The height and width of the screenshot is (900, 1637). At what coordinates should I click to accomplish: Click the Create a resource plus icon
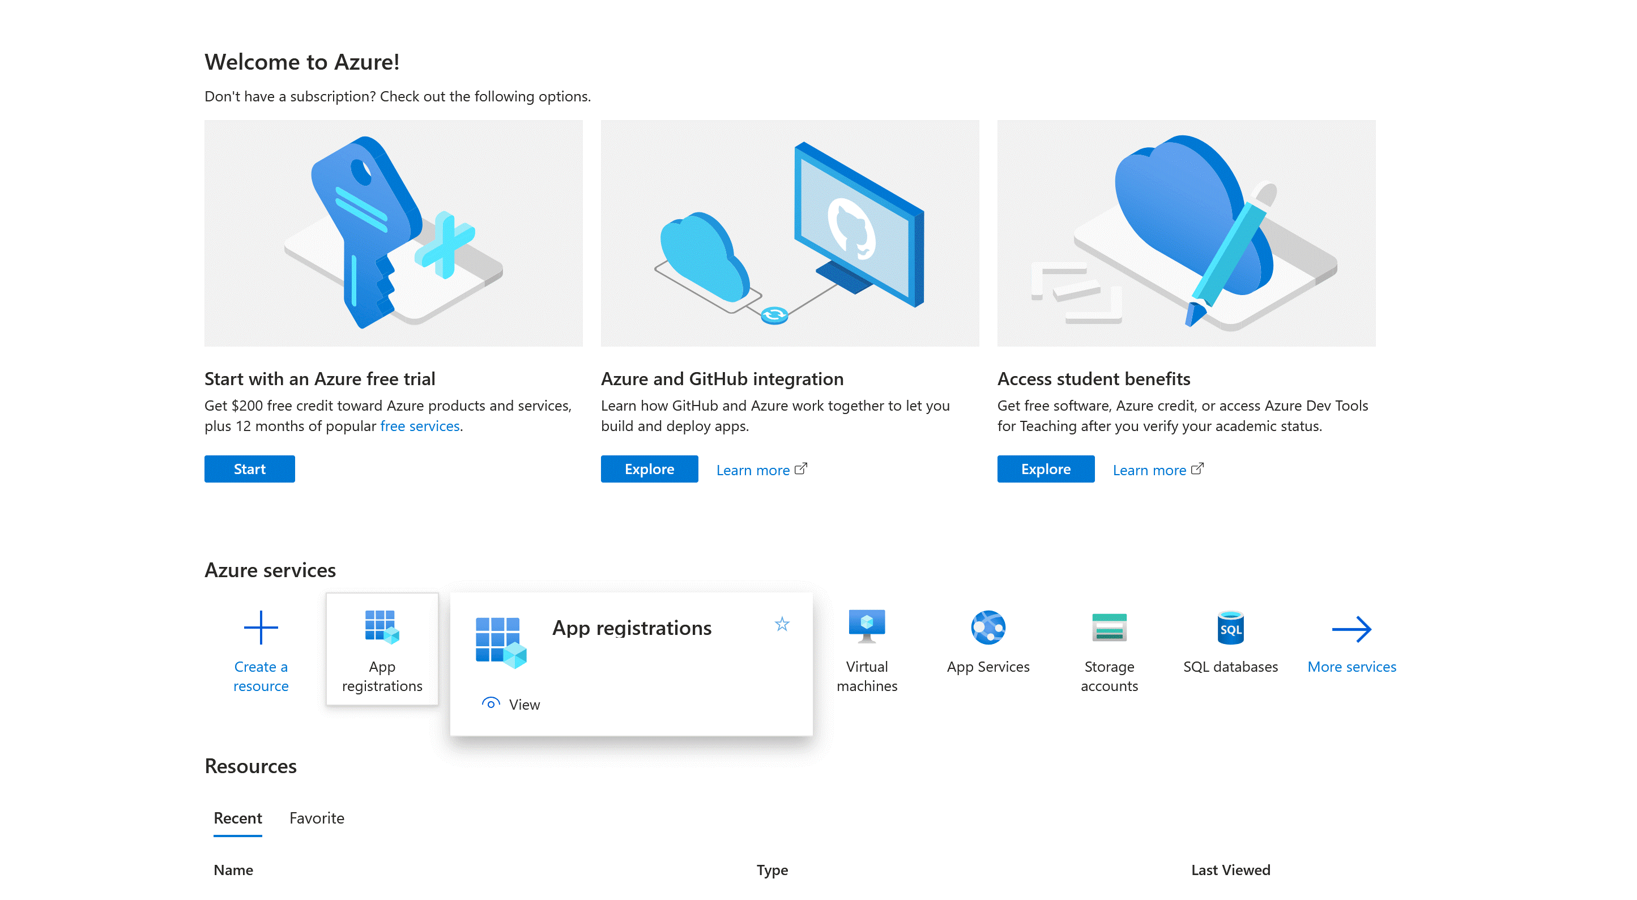261,628
